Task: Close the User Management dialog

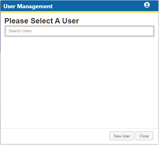Action: point(144,136)
